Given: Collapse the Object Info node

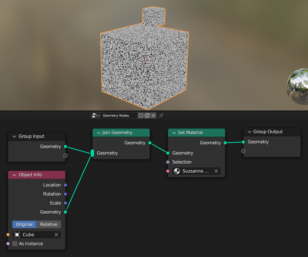Looking at the screenshot, I should click(x=14, y=175).
